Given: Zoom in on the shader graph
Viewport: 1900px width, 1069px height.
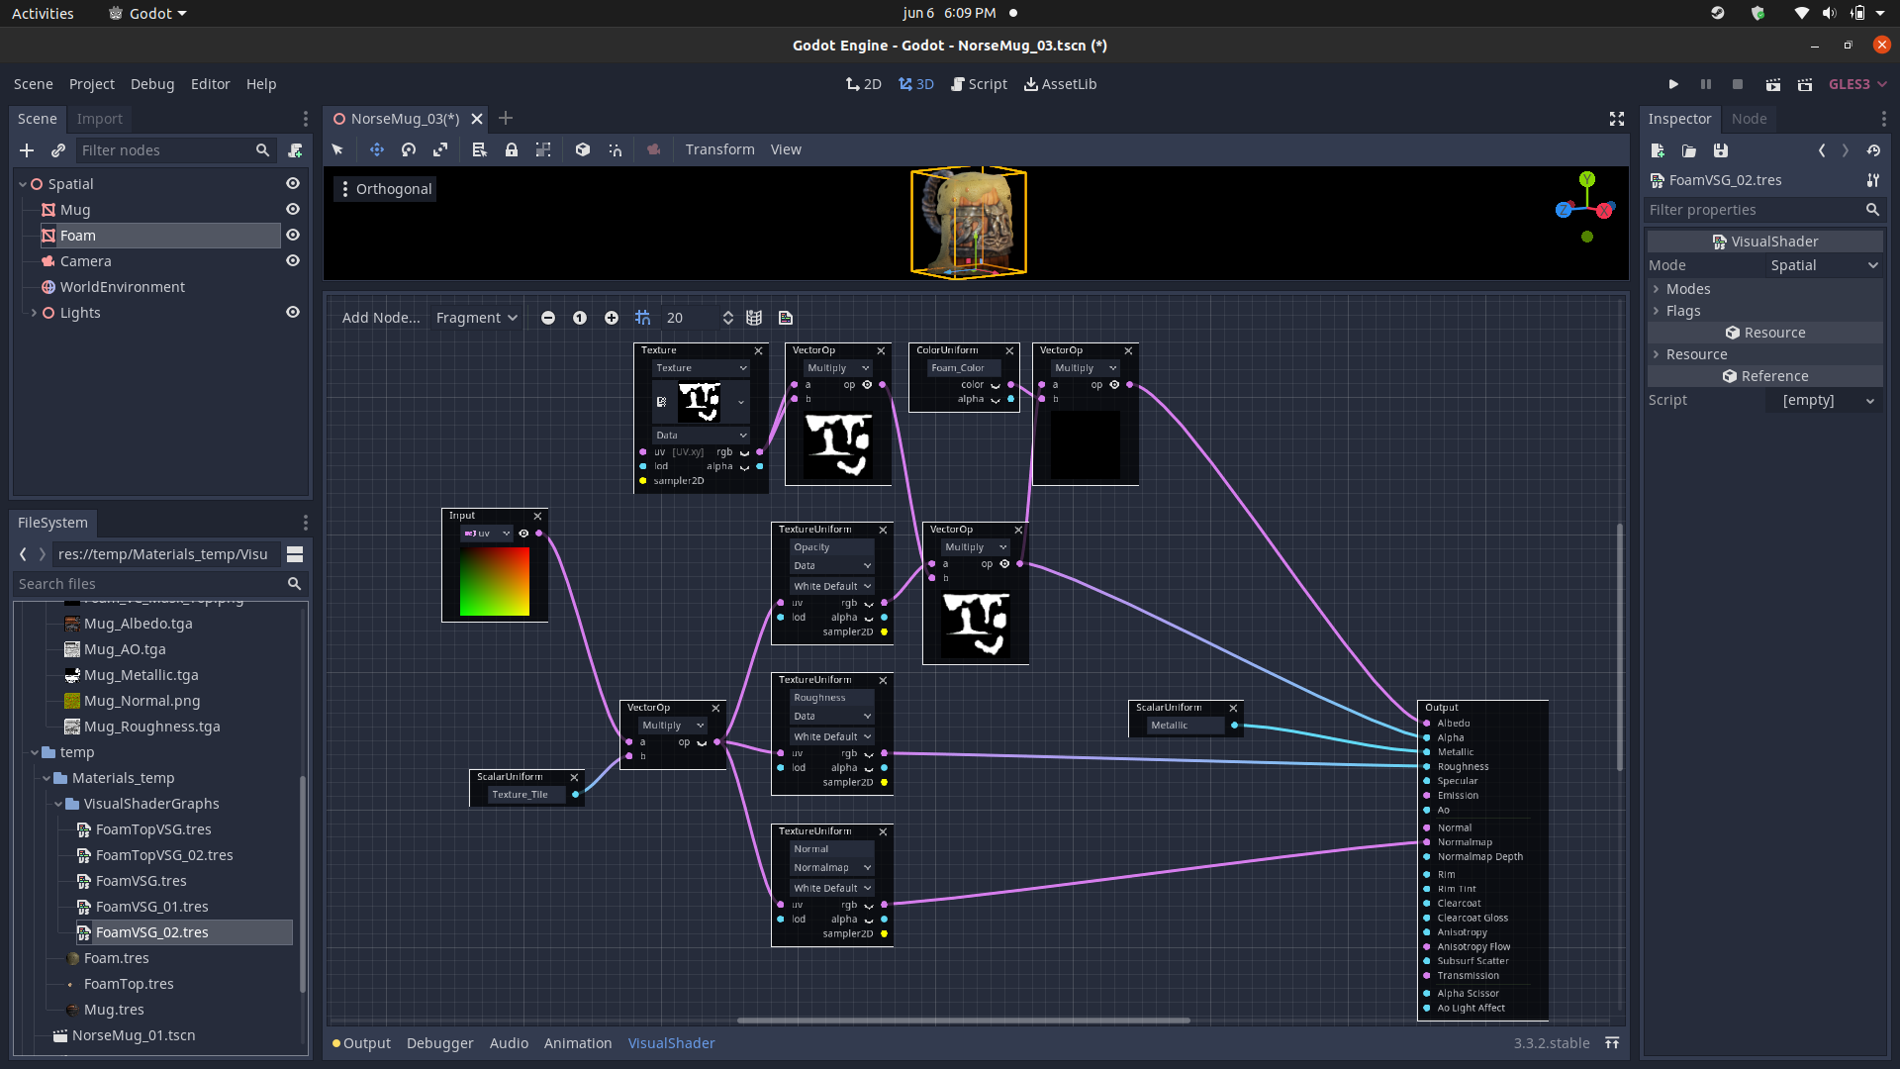Looking at the screenshot, I should [612, 318].
